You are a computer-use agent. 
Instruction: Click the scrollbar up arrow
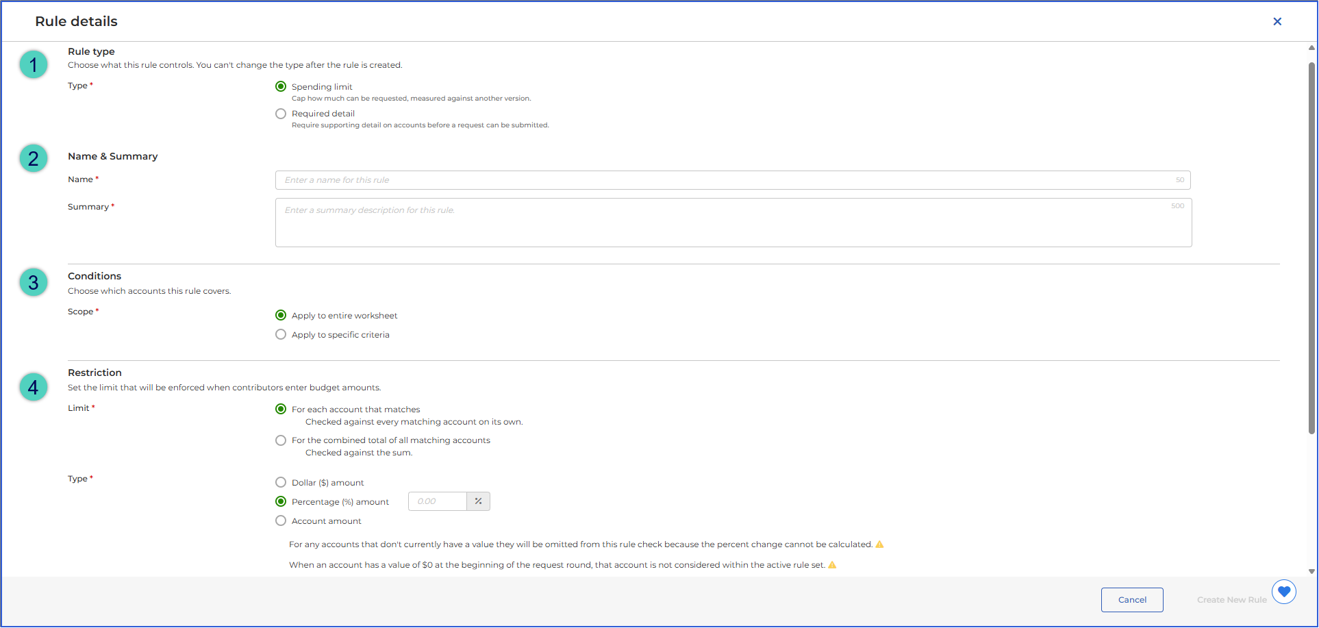tap(1311, 48)
